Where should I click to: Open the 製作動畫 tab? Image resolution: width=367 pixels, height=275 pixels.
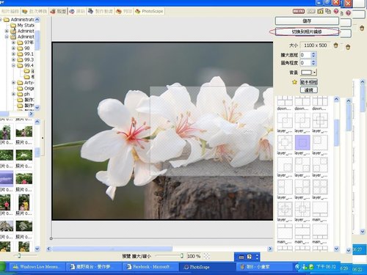[101, 11]
